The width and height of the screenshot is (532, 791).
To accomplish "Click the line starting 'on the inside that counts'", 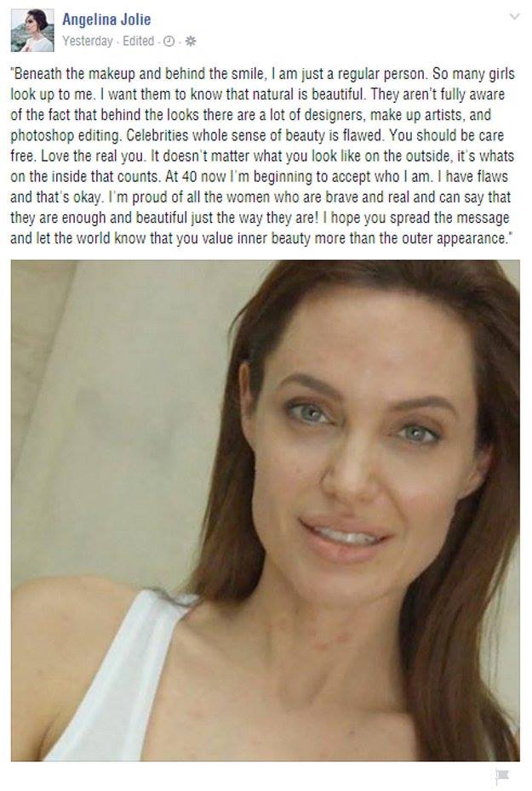I will 259,177.
